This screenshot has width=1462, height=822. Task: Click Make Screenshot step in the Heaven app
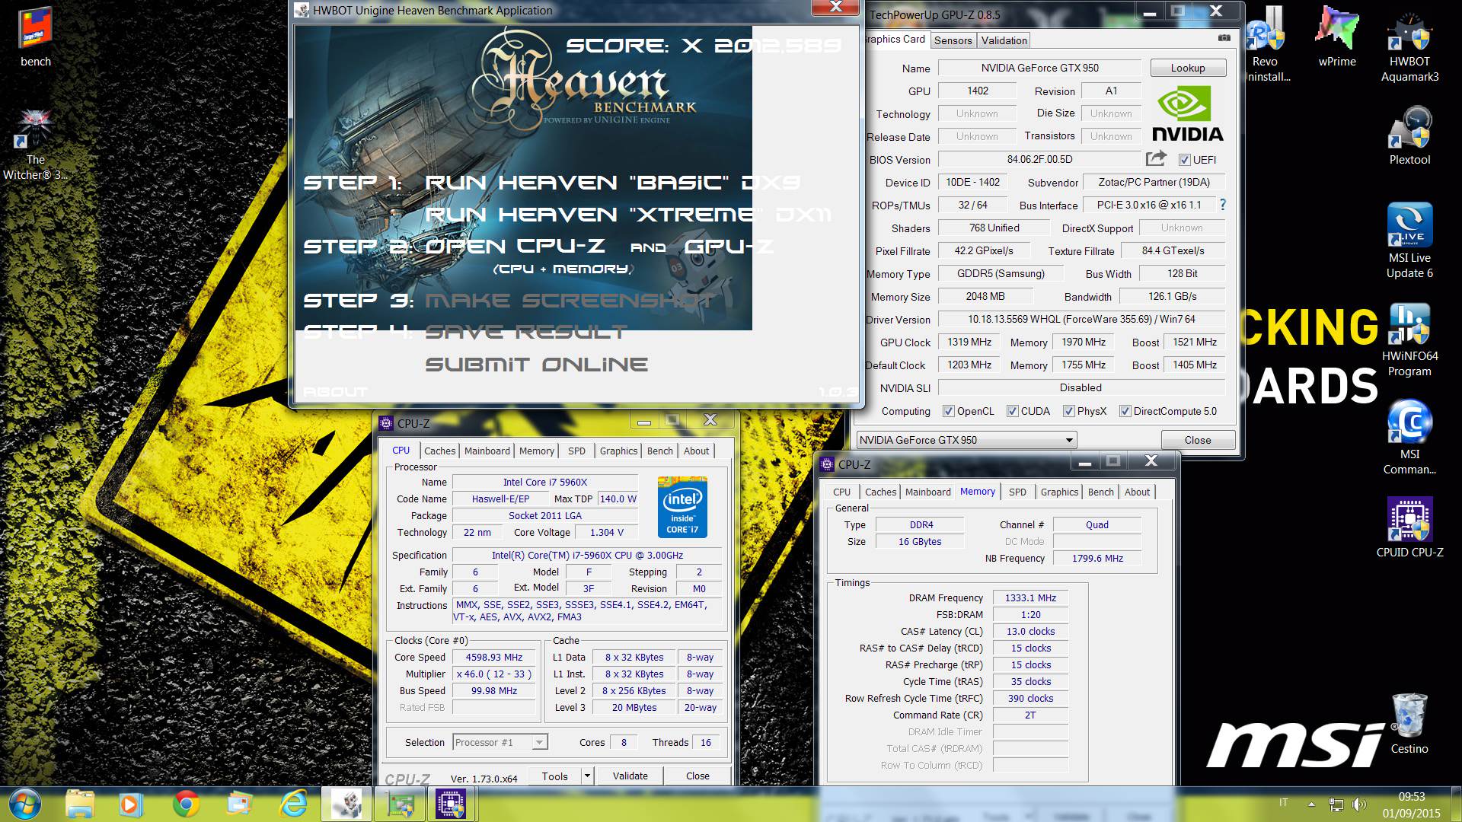point(569,301)
